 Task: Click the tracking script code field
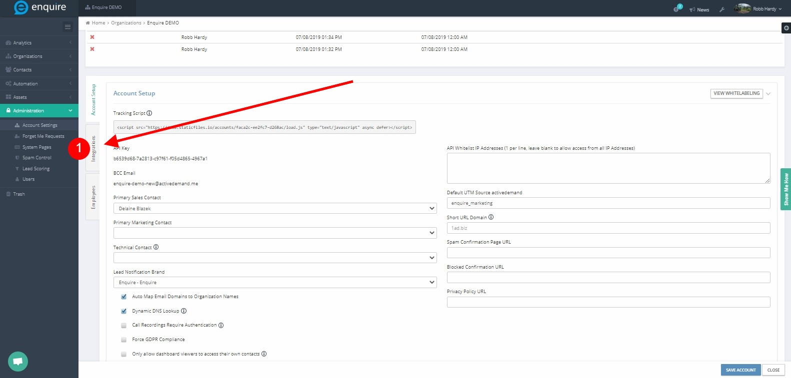tap(264, 127)
